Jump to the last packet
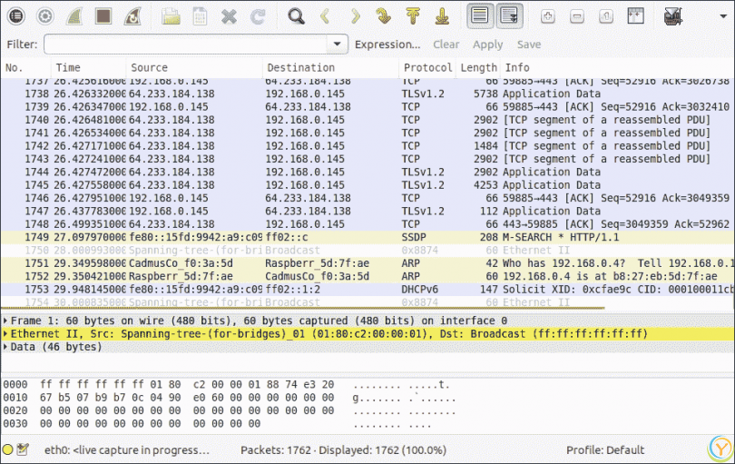The image size is (735, 464). click(x=442, y=15)
